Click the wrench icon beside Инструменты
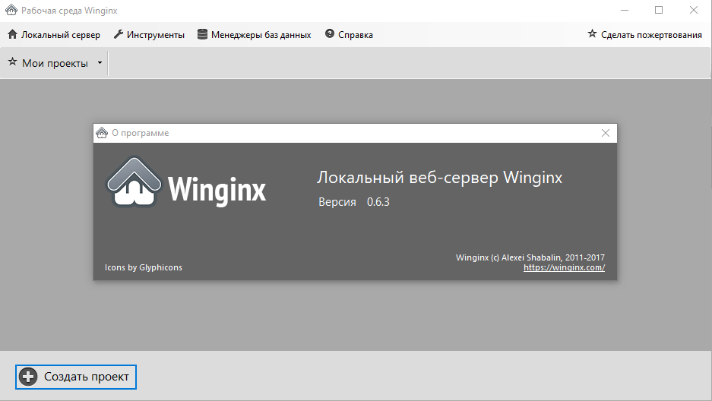712x401 pixels. coord(118,34)
